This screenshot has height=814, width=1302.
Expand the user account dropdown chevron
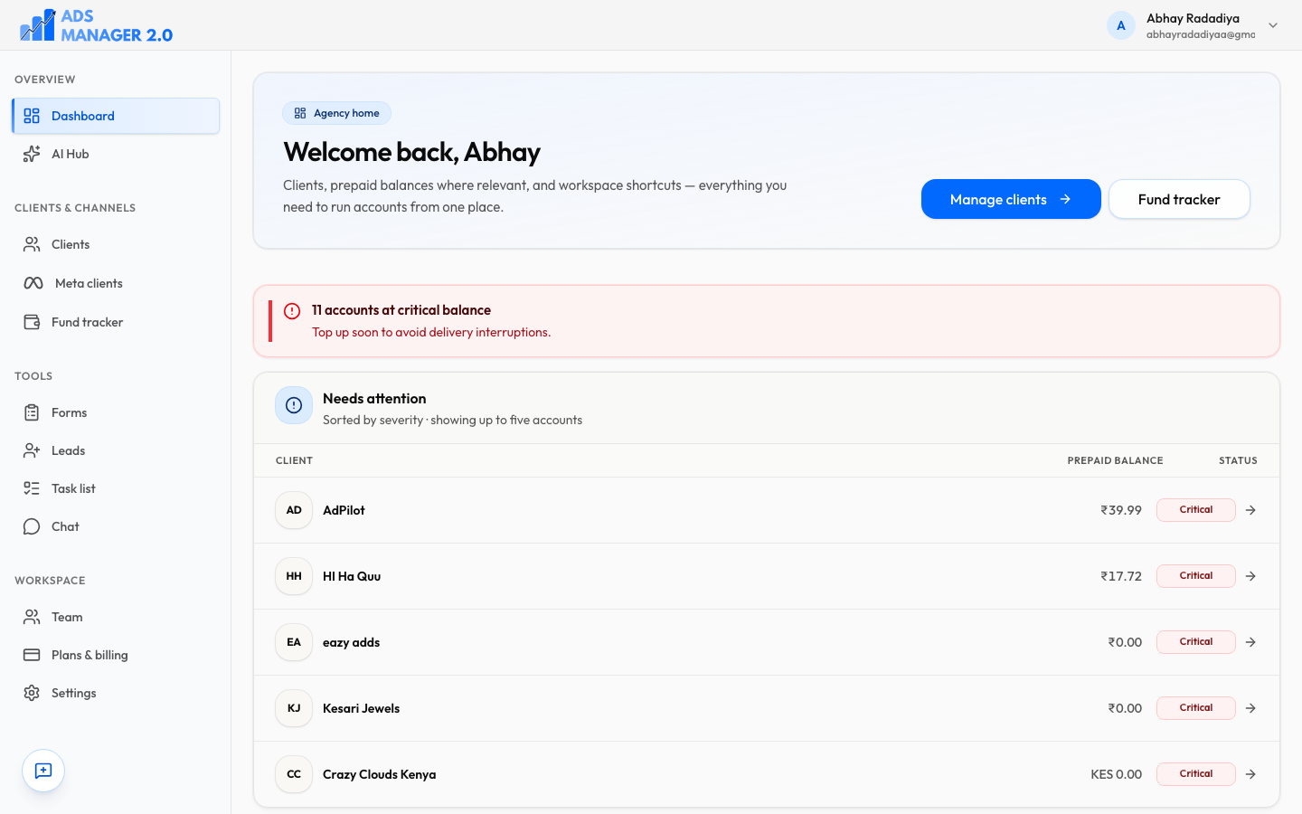point(1273,25)
